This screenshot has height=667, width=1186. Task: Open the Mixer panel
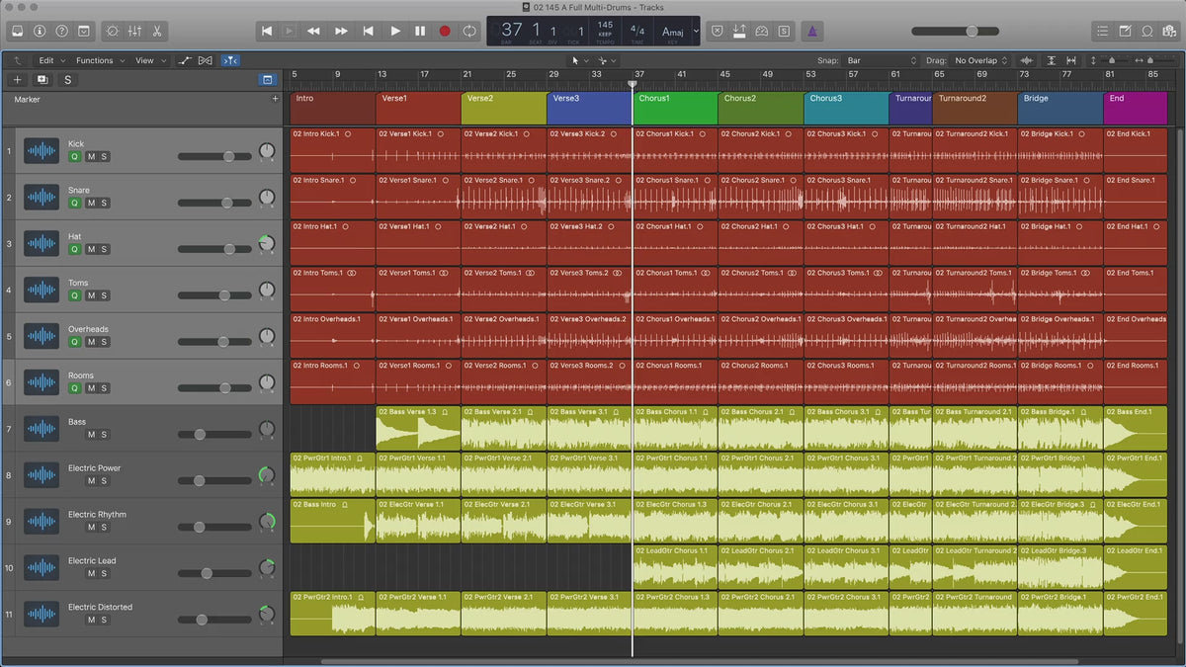[133, 31]
